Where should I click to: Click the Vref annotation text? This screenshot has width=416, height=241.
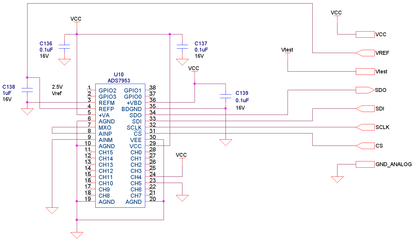[57, 93]
